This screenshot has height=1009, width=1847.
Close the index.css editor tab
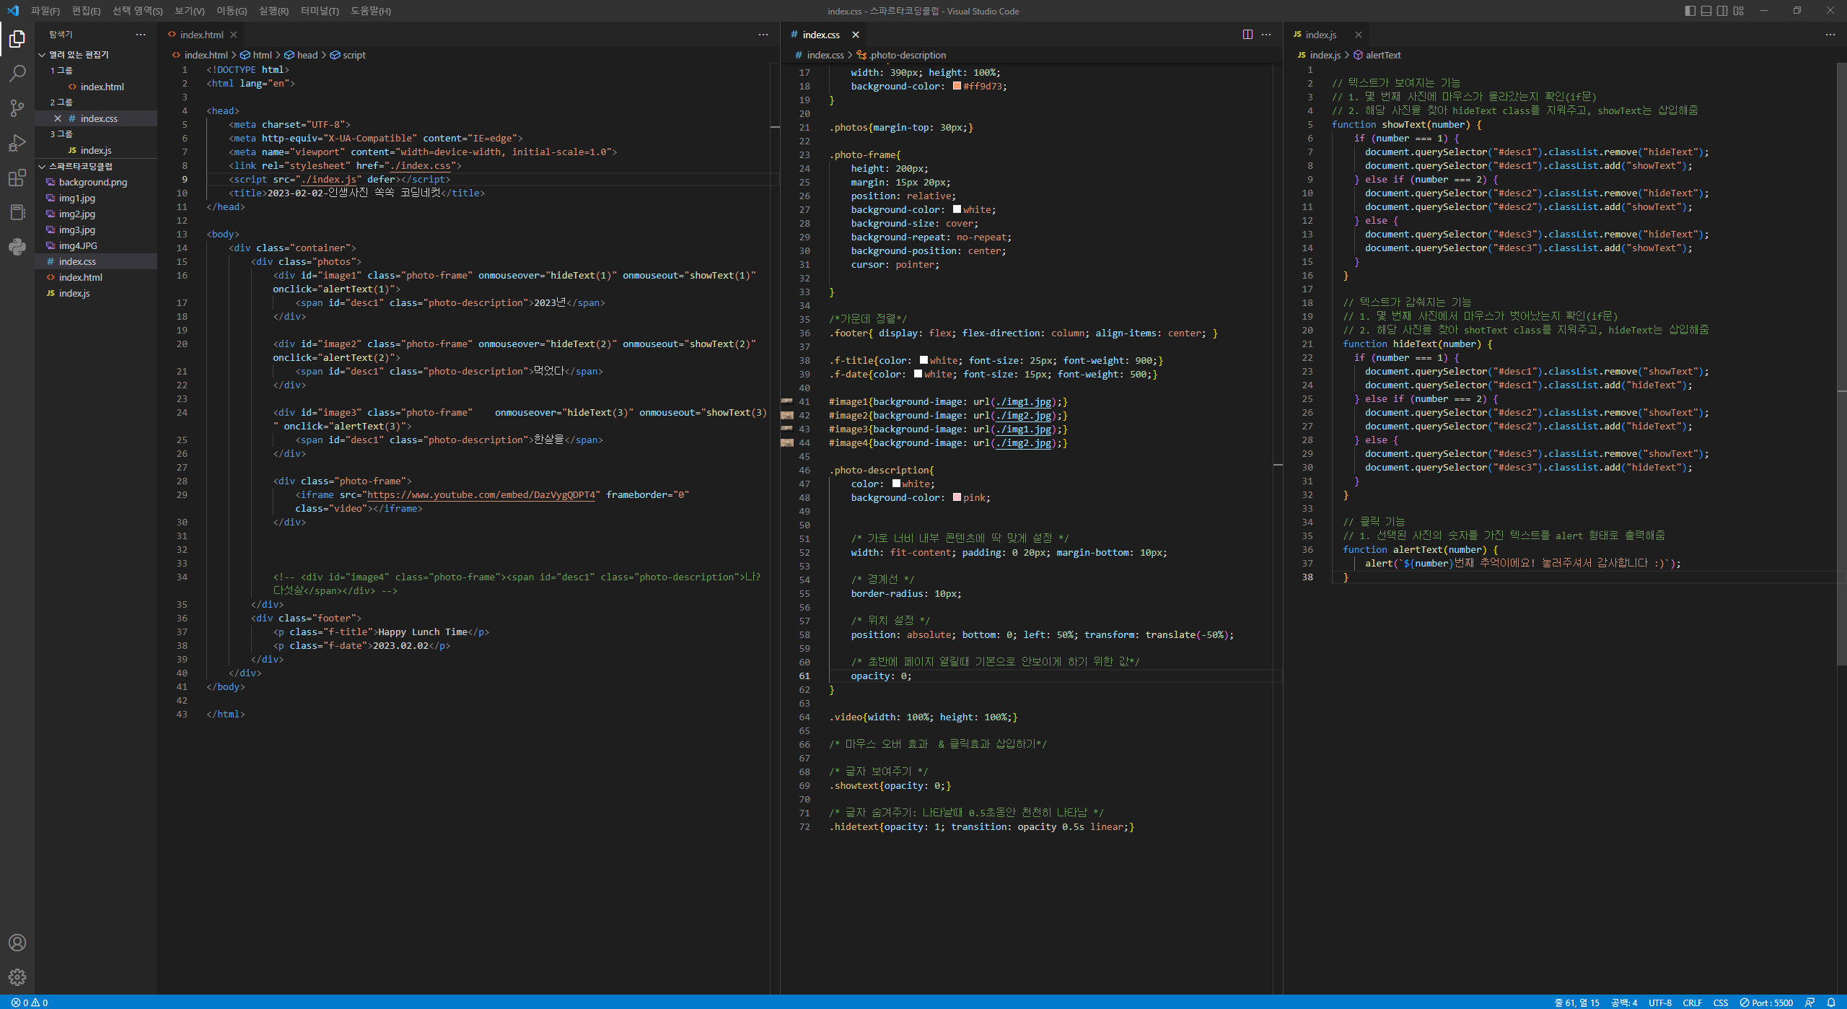pyautogui.click(x=856, y=35)
